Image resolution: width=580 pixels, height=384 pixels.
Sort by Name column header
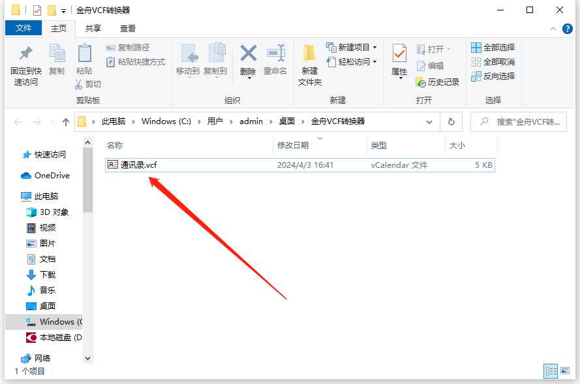(x=189, y=145)
